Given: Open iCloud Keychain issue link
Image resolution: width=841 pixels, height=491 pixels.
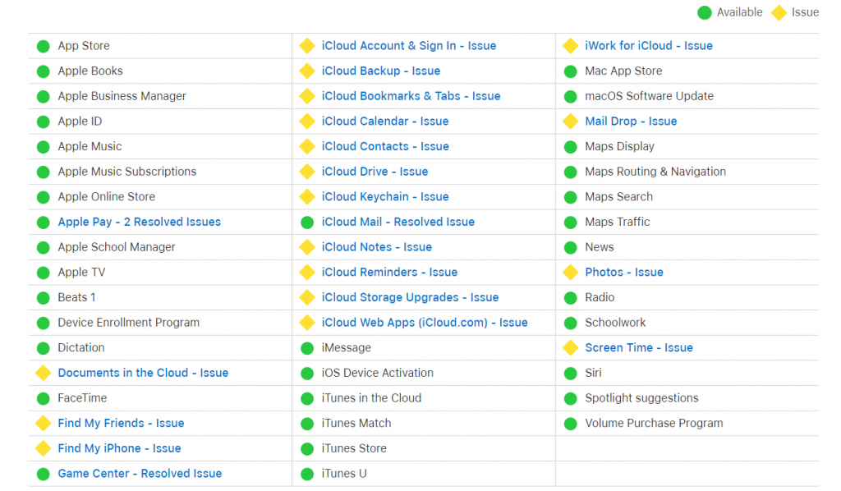Looking at the screenshot, I should tap(385, 197).
